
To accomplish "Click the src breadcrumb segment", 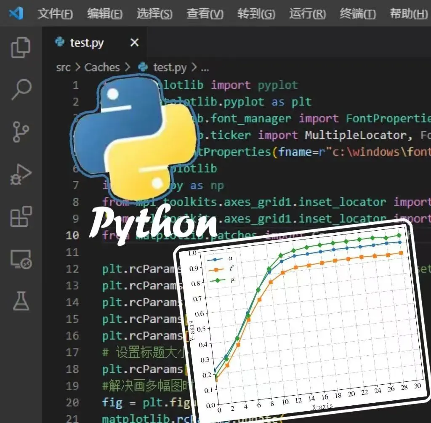I will 63,67.
